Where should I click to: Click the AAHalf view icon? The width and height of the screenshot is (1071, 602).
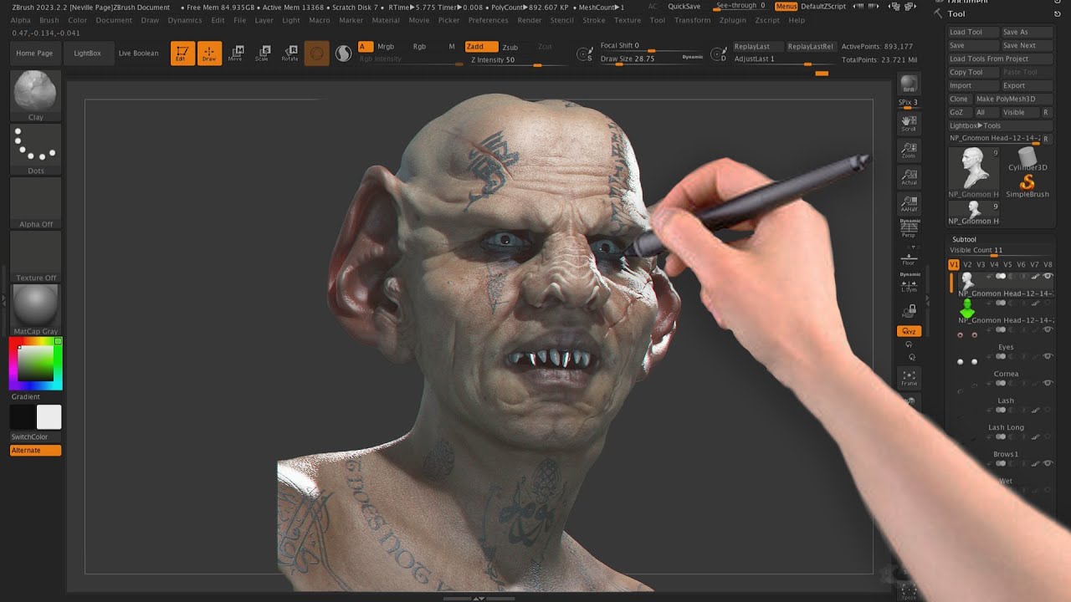909,204
